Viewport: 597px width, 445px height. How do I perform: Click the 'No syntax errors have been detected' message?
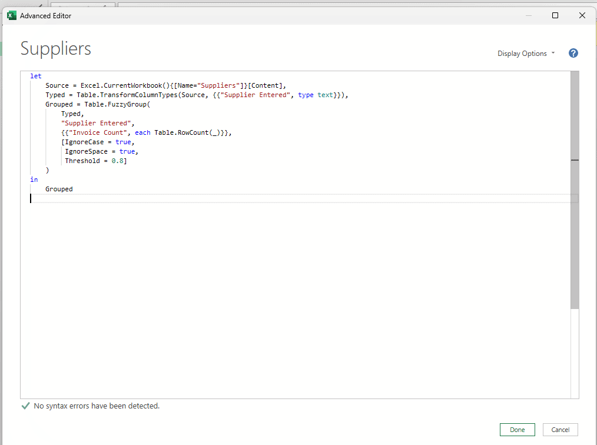coord(97,406)
